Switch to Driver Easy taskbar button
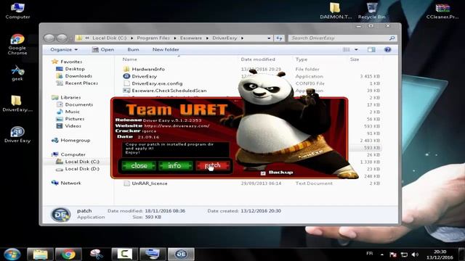Screen dimensions: 465x261 [181, 254]
